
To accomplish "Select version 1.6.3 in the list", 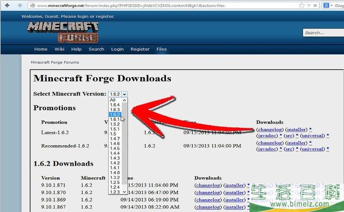I will [115, 110].
